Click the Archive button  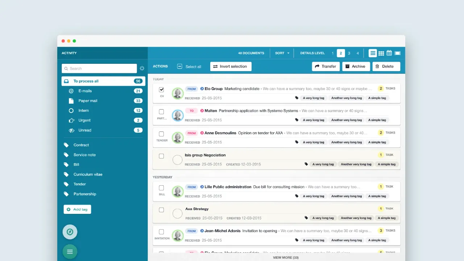[356, 67]
